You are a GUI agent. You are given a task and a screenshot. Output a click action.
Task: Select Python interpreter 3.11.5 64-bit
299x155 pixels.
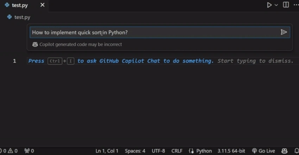point(231,151)
